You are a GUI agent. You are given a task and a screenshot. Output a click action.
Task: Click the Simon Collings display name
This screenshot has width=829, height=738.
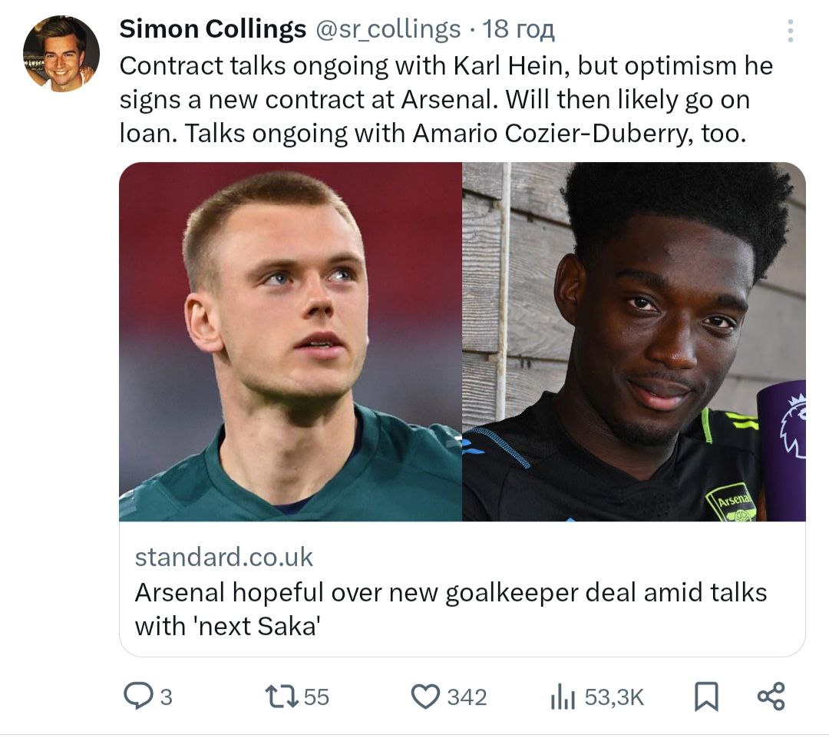[x=213, y=30]
